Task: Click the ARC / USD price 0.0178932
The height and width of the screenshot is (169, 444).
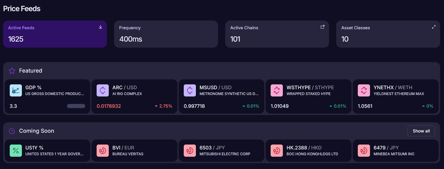Action: (109, 106)
